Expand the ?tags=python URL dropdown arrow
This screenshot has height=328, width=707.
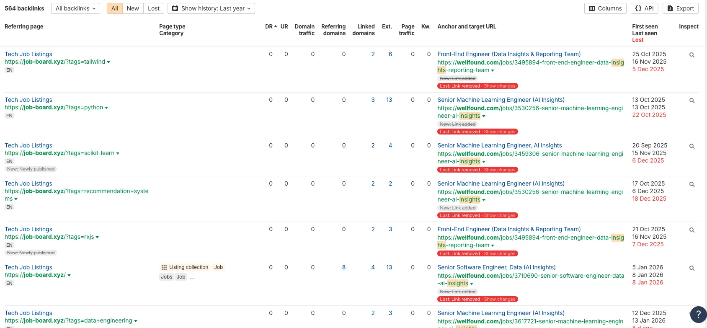pos(106,108)
